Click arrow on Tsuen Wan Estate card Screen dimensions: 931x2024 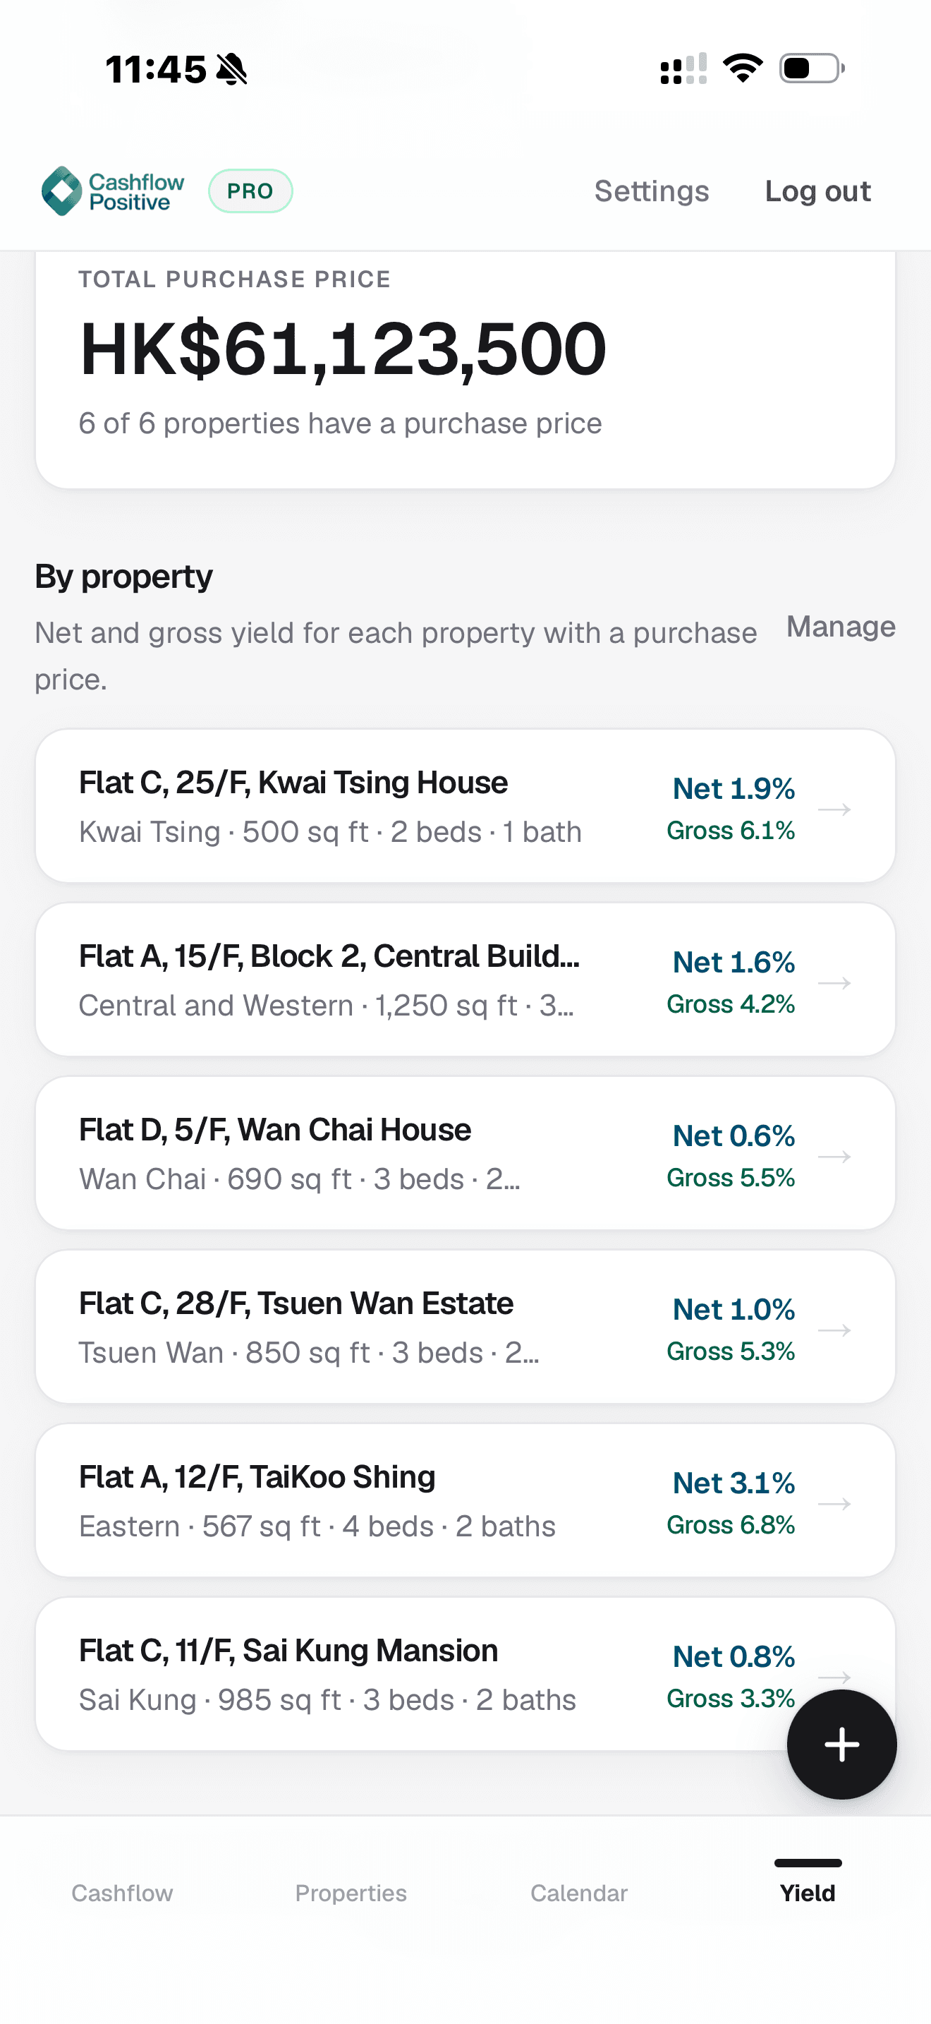834,1330
